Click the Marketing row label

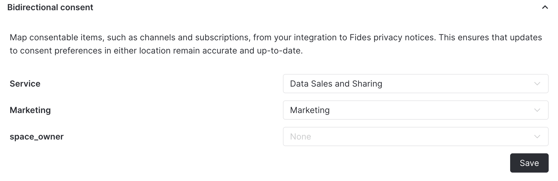click(x=30, y=110)
